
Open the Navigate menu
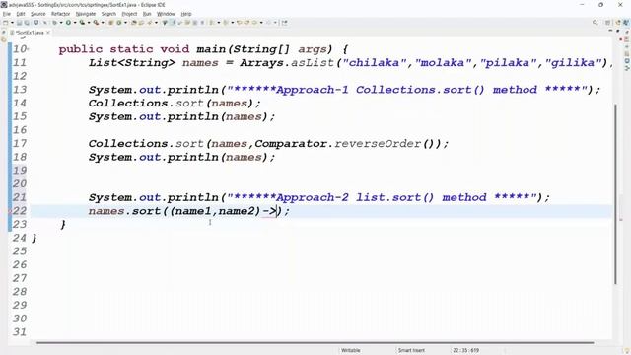pyautogui.click(x=86, y=14)
